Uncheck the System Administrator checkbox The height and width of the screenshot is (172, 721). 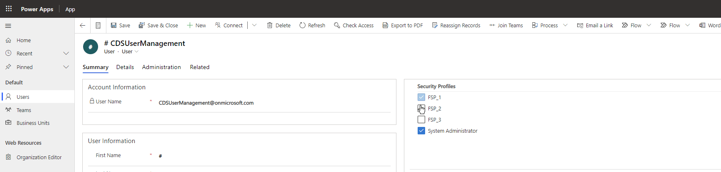tap(421, 131)
